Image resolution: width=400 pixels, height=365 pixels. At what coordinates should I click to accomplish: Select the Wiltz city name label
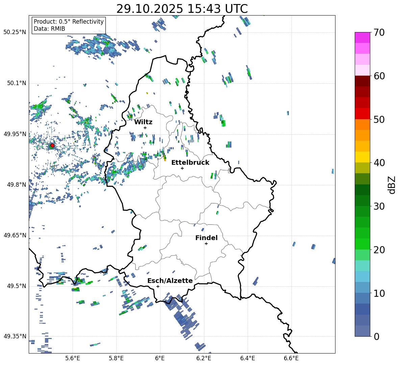coord(143,122)
